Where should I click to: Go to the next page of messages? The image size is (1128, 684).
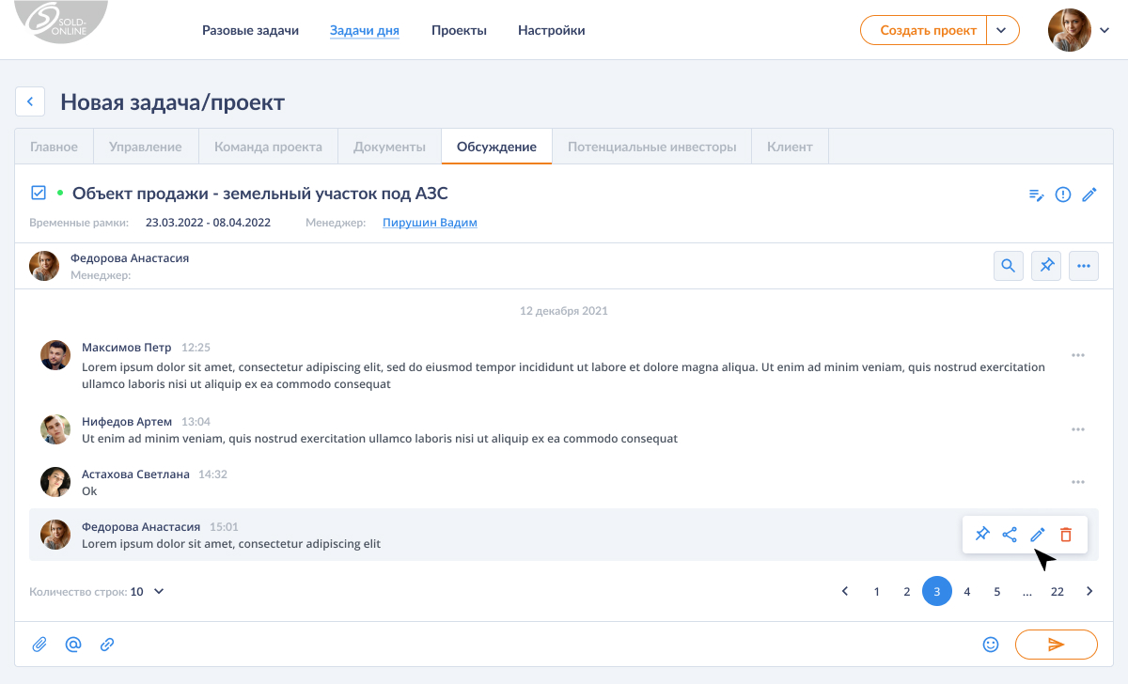[x=1089, y=591]
